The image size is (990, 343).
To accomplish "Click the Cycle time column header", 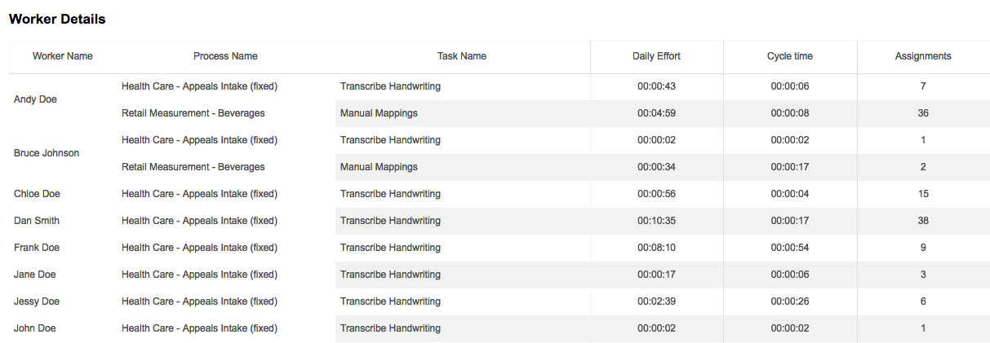I will tap(790, 56).
